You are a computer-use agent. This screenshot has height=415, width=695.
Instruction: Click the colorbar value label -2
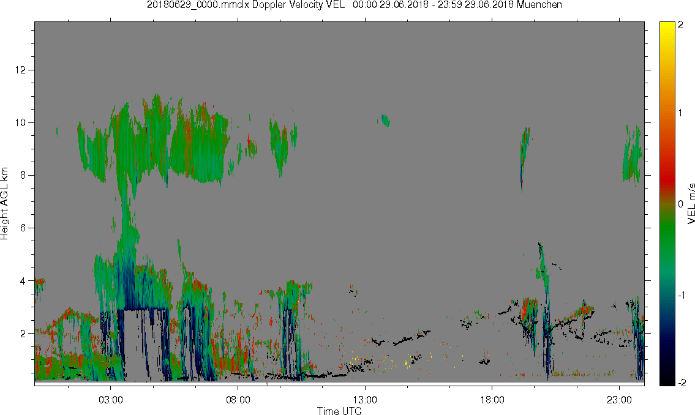coord(682,383)
